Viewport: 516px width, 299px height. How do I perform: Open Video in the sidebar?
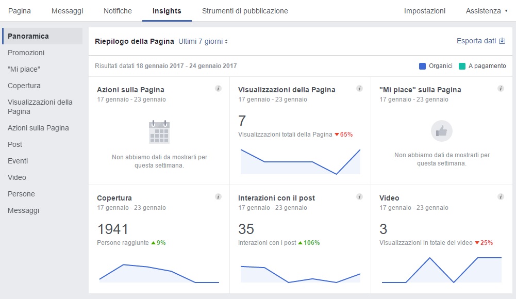(x=17, y=177)
